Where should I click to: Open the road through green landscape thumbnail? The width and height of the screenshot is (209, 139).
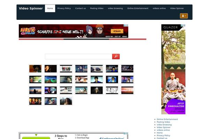[51, 80]
